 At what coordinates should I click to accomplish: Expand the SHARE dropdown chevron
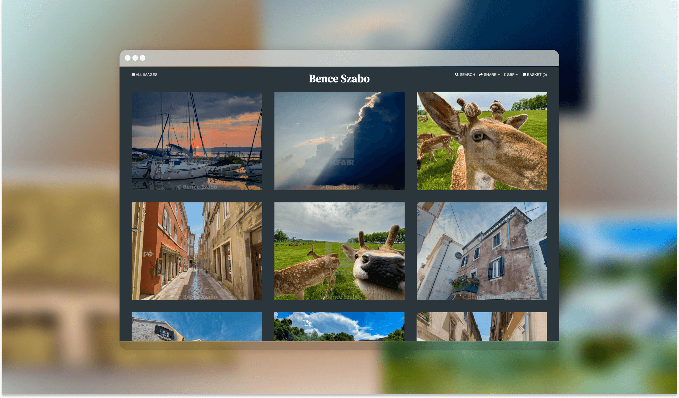pos(499,74)
